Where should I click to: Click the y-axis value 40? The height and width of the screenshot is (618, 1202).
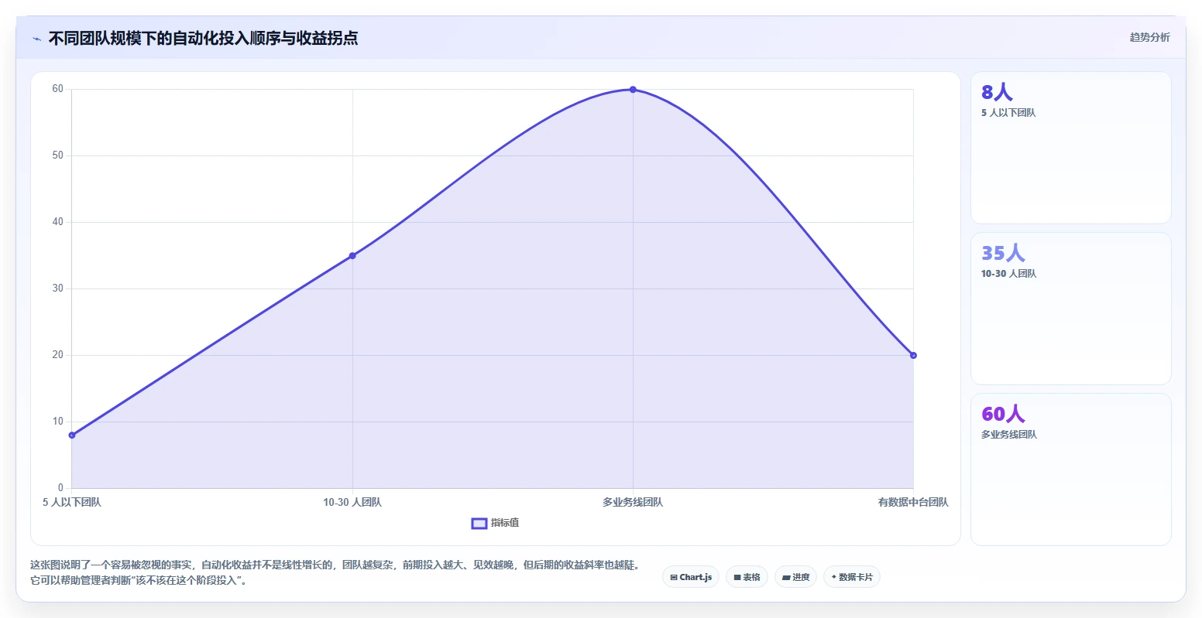pos(58,222)
